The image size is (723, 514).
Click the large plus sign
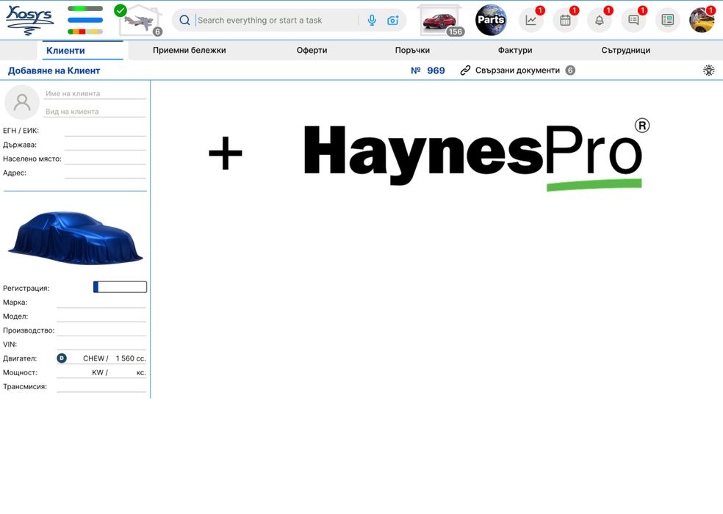point(226,153)
